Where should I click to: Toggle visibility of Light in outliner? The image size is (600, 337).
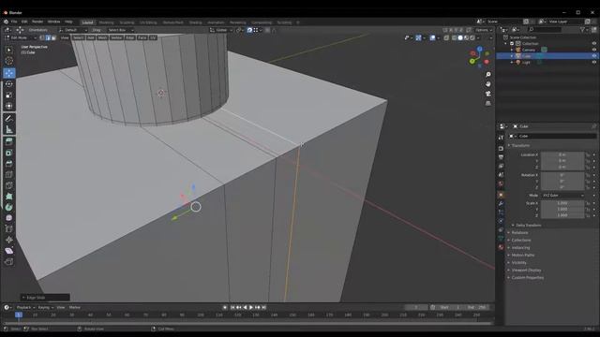593,62
